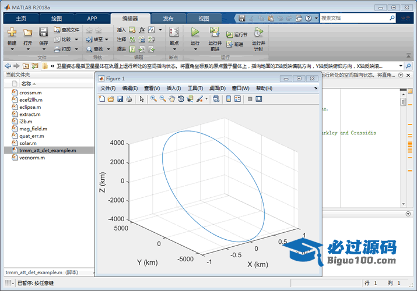Click Link Plot icon in Figure 1 toolbar
The height and width of the screenshot is (291, 417).
(216, 99)
